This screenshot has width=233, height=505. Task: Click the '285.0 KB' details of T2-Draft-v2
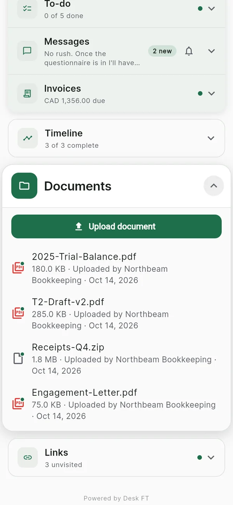pos(100,320)
